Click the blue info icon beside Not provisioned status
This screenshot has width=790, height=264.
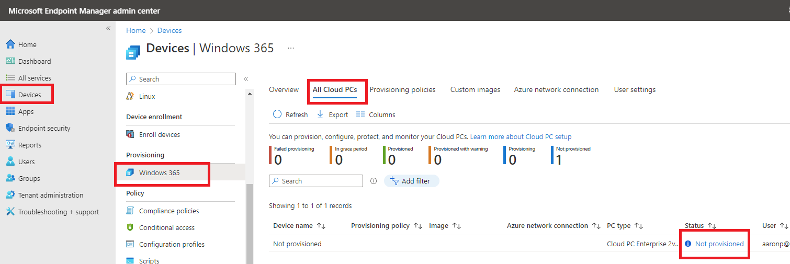688,244
